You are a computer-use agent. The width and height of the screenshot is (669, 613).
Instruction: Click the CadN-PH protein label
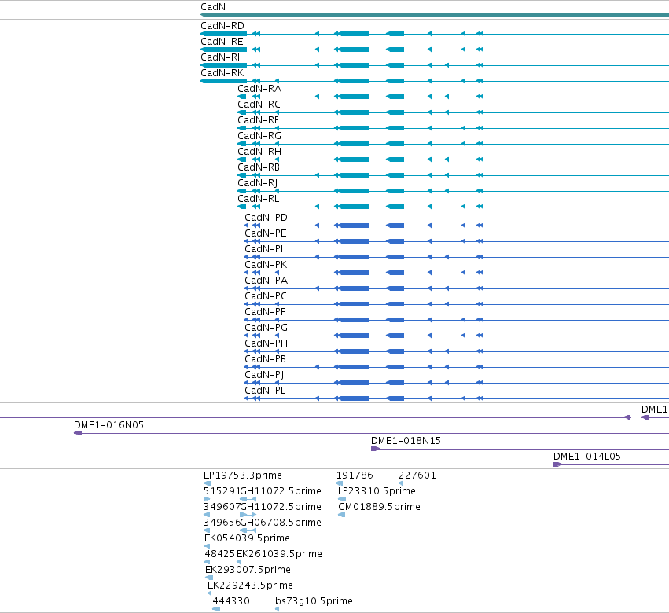266,343
